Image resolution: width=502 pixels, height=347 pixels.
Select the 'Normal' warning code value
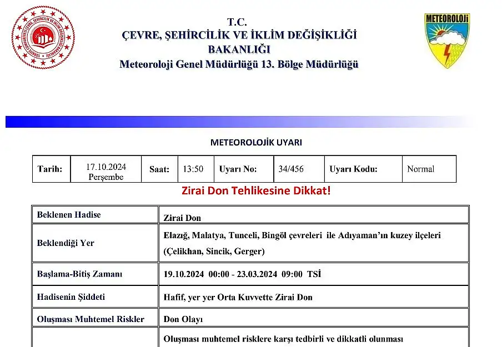point(420,169)
